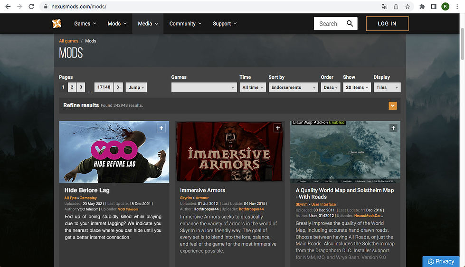Open the 20 items dropdown
Viewport: 465px width, 267px height.
(x=357, y=87)
